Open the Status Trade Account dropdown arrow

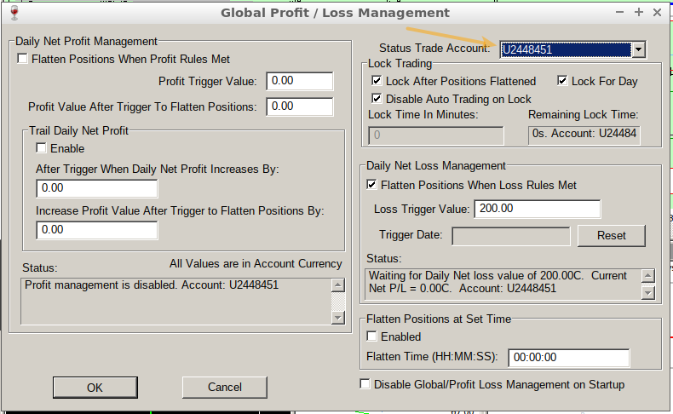[638, 49]
